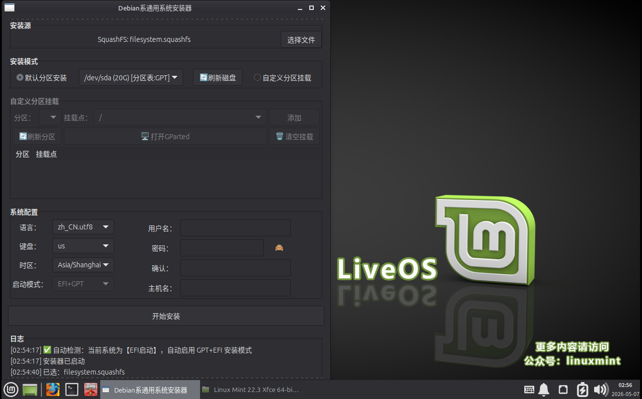Click the installer window menu icon
This screenshot has width=642, height=399.
(9, 7)
